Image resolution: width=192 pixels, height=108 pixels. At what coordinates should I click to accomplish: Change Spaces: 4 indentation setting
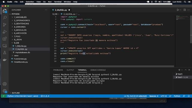coord(154,96)
